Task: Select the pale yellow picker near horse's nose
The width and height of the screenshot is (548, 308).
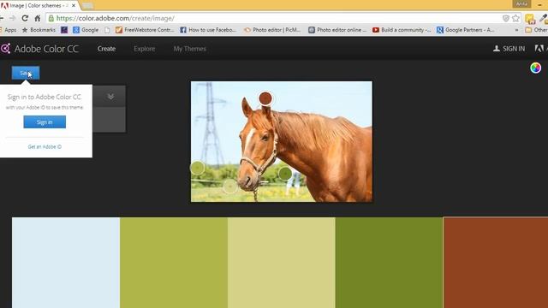Action: (x=230, y=187)
